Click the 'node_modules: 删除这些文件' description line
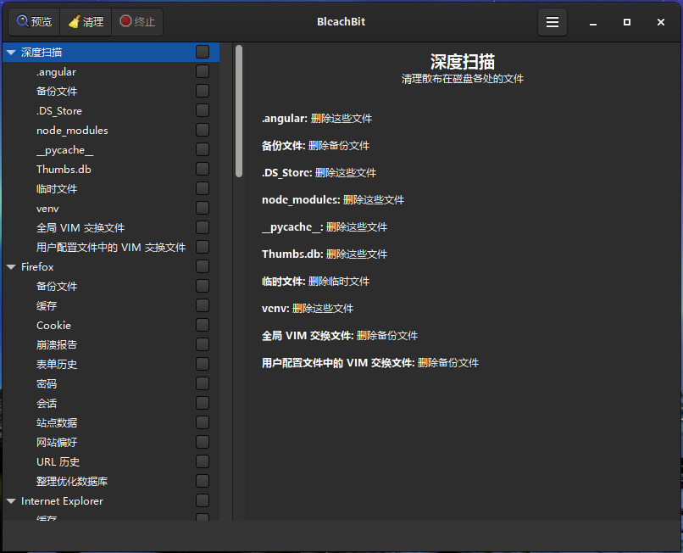Image resolution: width=683 pixels, height=553 pixels. click(x=333, y=200)
